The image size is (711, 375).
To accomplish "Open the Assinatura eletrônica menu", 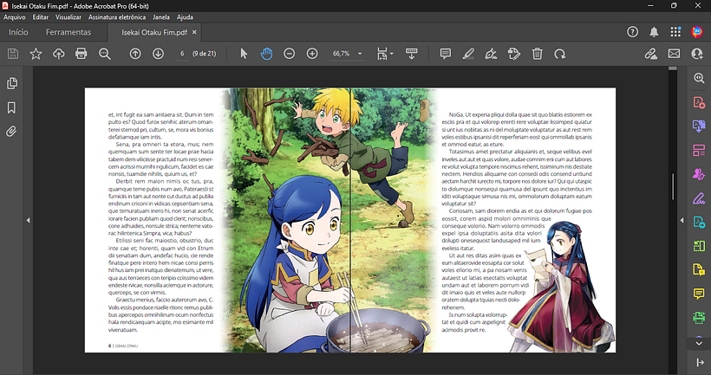I will 117,17.
